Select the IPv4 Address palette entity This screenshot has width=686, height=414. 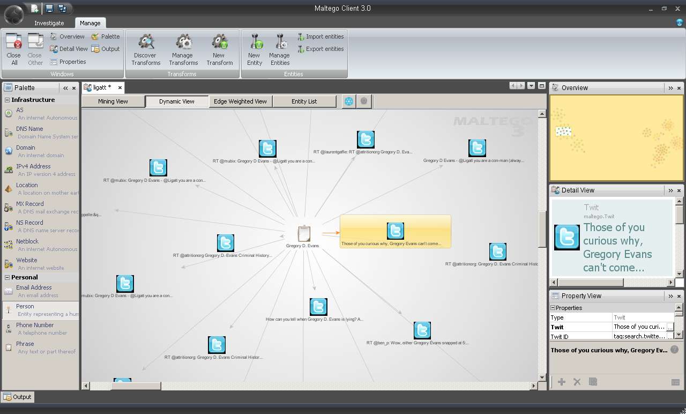(x=40, y=170)
